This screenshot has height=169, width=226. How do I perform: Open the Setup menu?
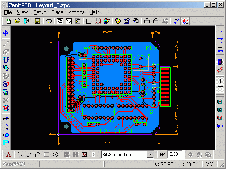click(x=40, y=12)
